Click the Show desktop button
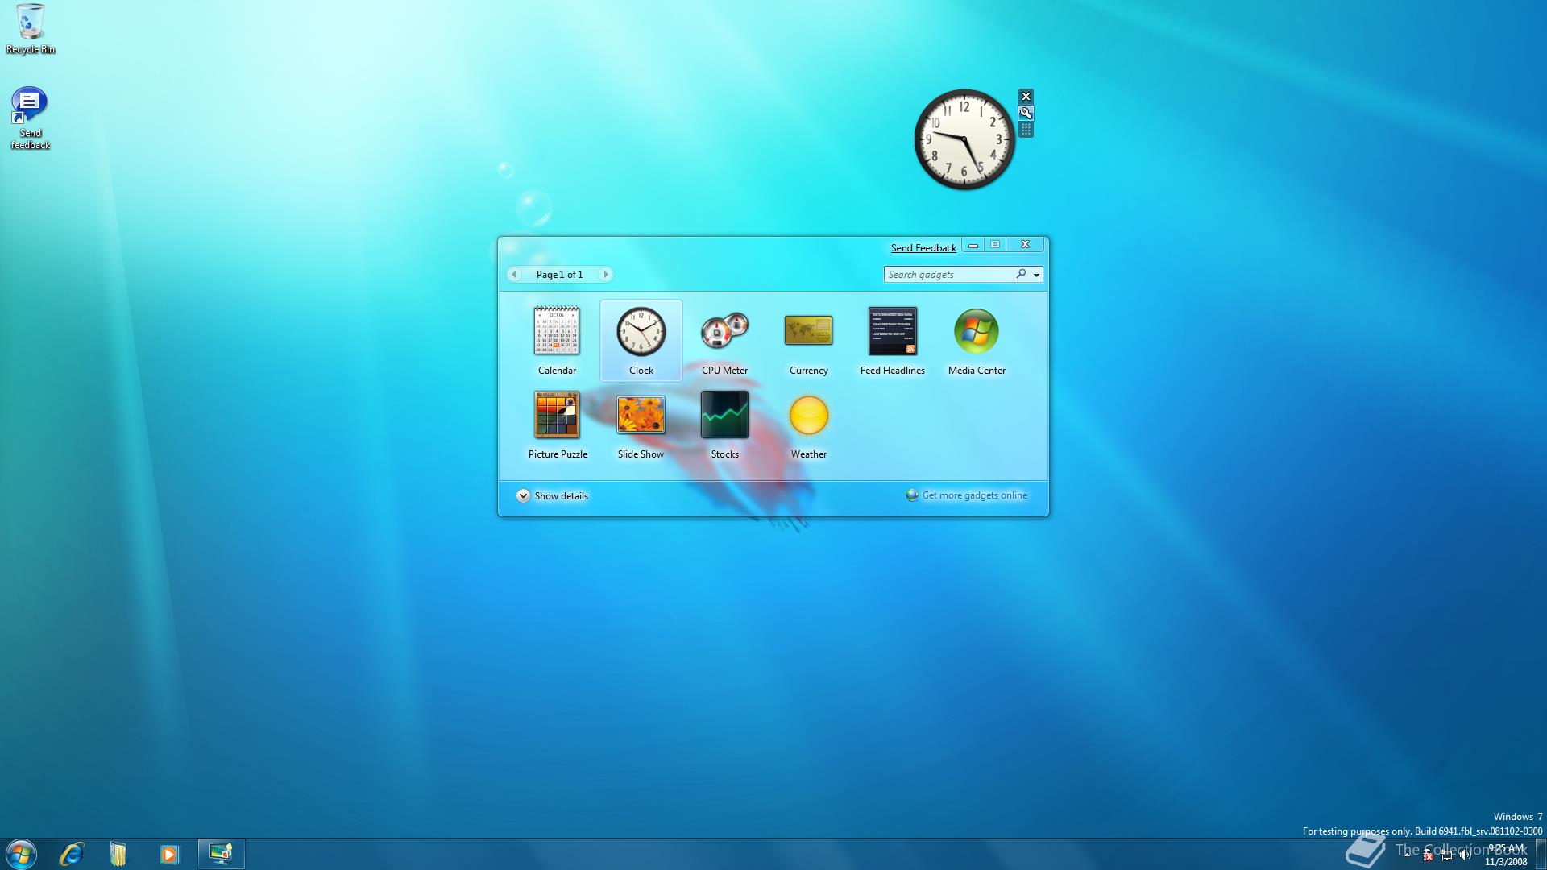1547x870 pixels. 1541,854
